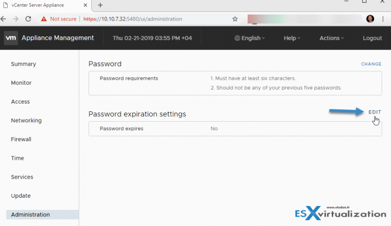391x226 pixels.
Task: Open Chrome three-dot menu
Action: click(383, 19)
